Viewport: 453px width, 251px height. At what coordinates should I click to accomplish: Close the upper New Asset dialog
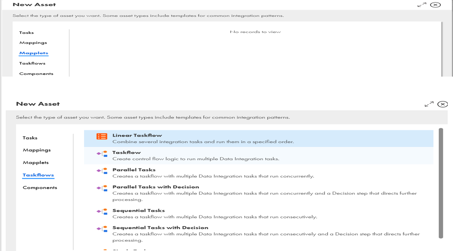pos(435,4)
